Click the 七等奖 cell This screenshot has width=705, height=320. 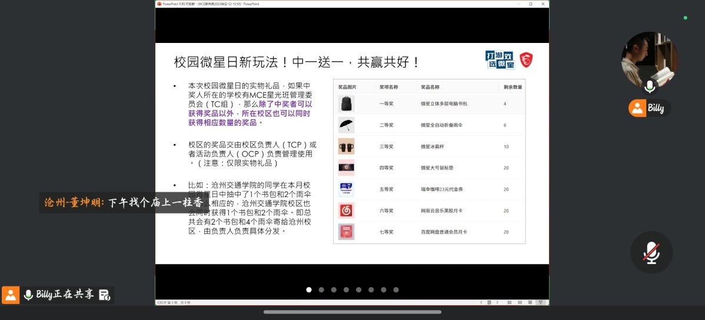coord(386,232)
